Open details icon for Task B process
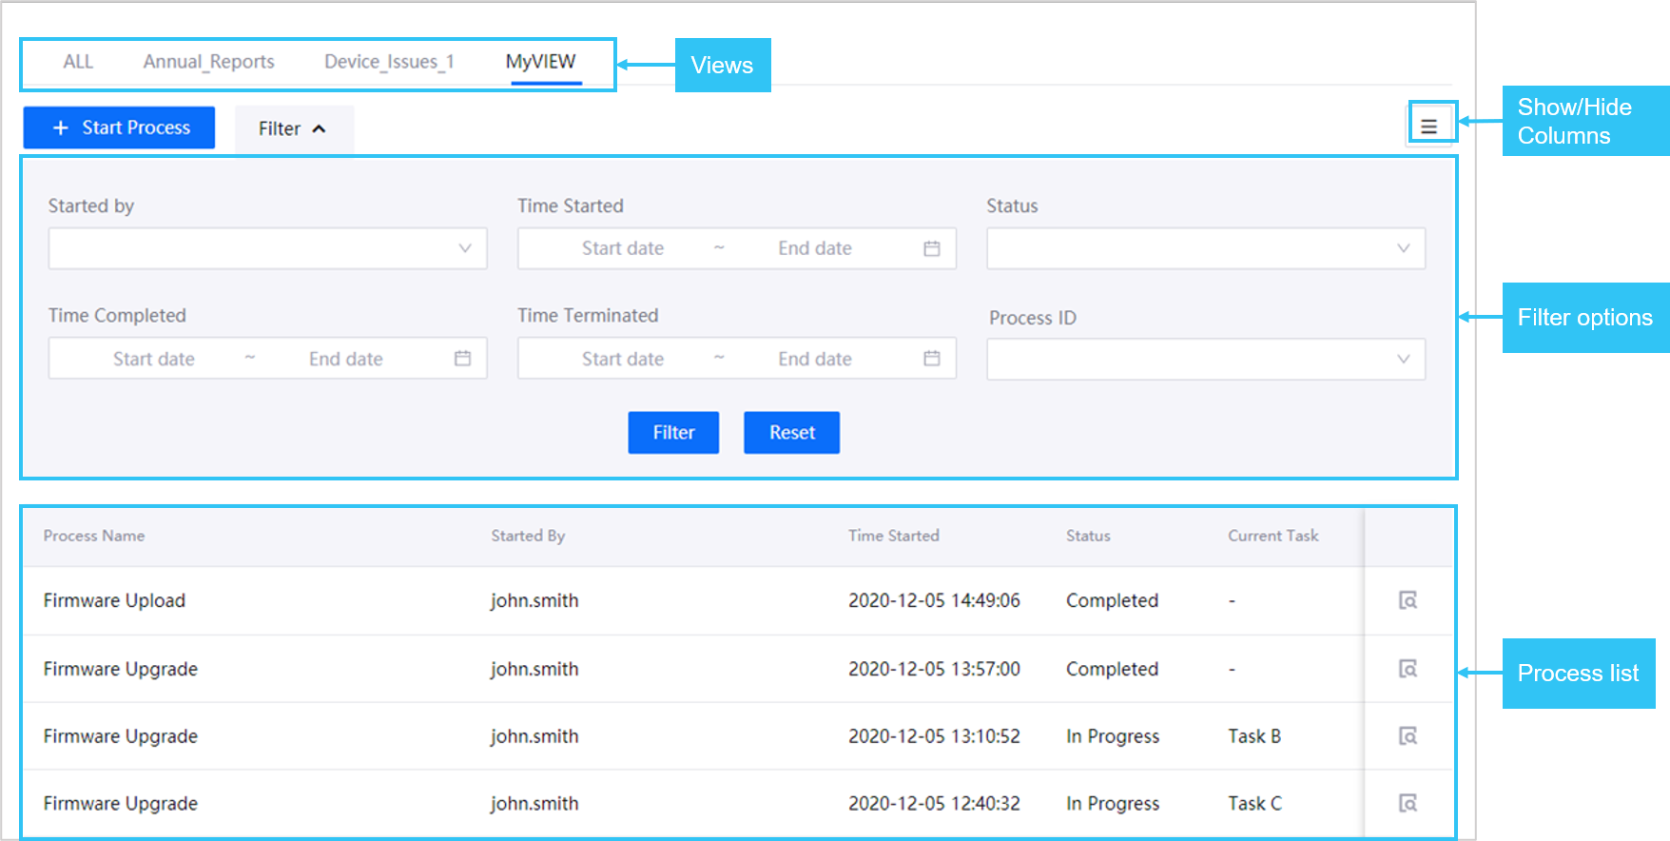This screenshot has height=841, width=1670. coord(1408,735)
